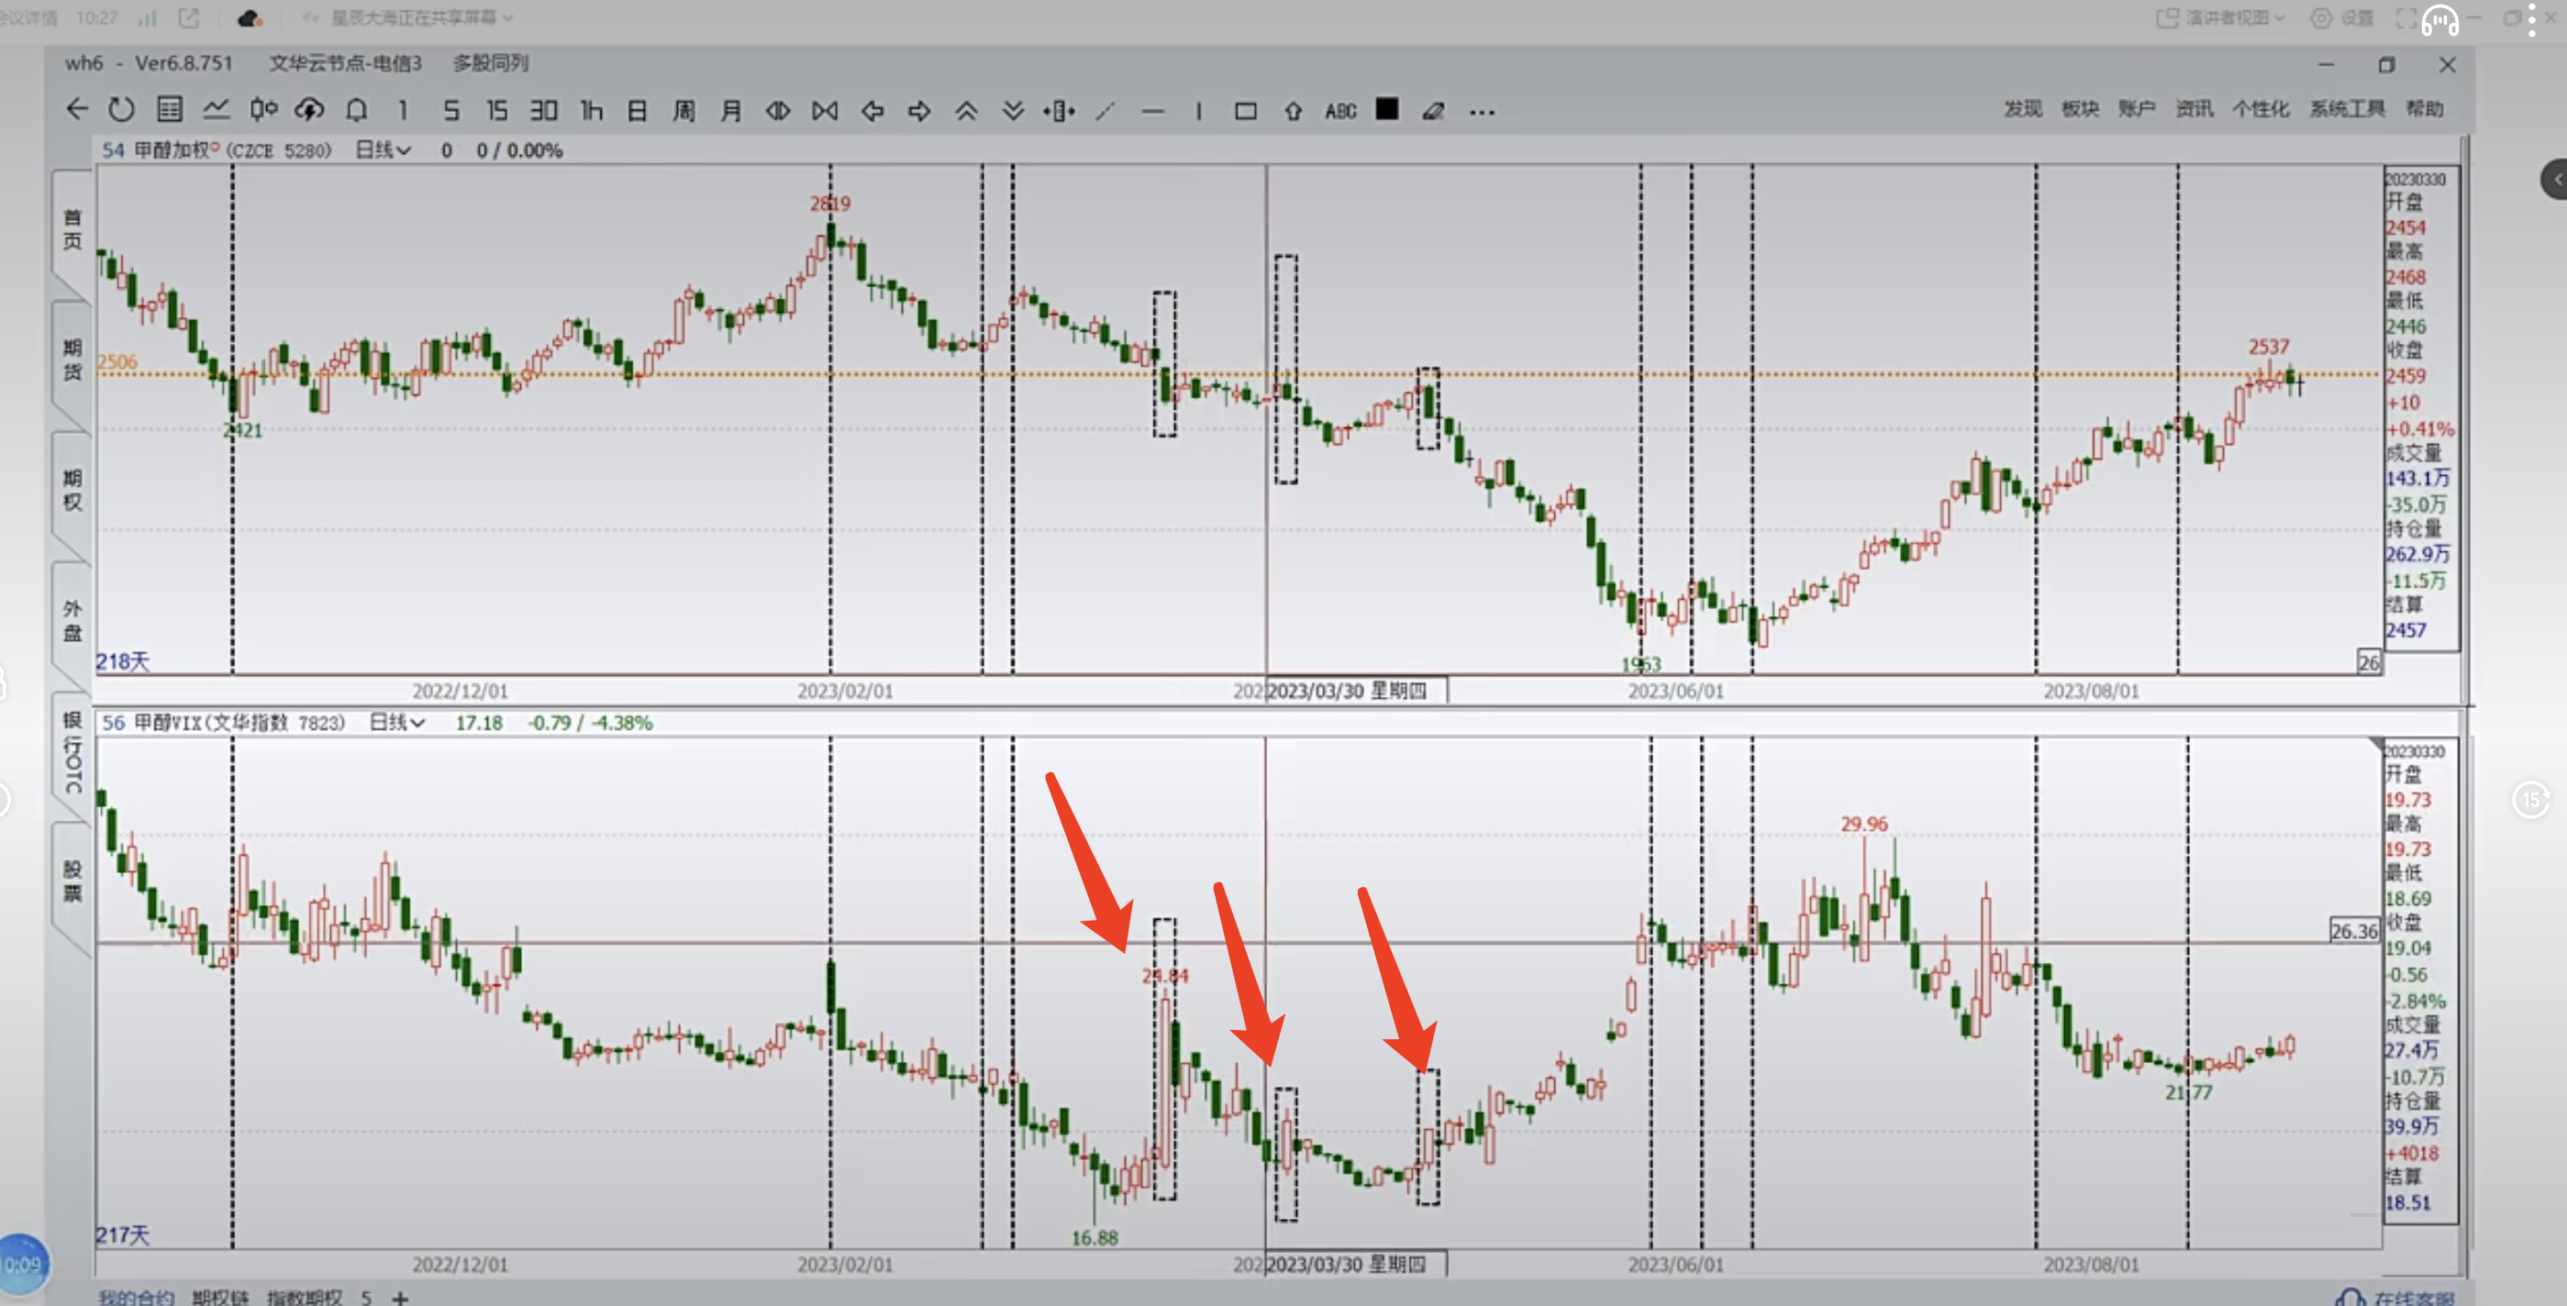Screen dimensions: 2567x1306
Task: Open the quote list table icon
Action: [x=170, y=109]
